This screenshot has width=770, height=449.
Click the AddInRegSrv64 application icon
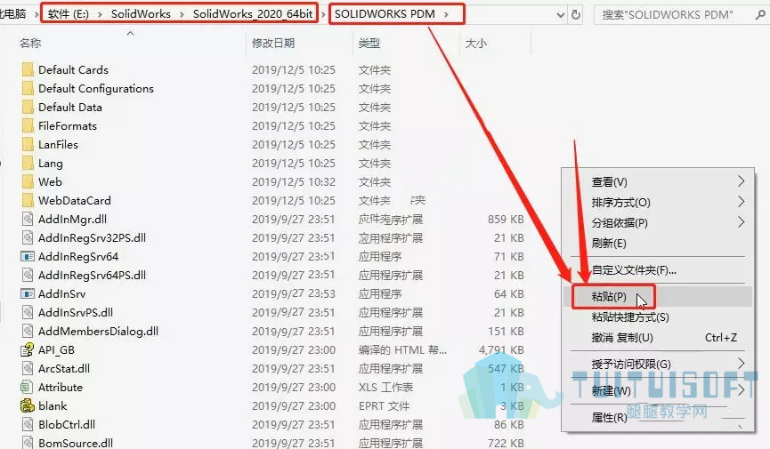[x=28, y=256]
